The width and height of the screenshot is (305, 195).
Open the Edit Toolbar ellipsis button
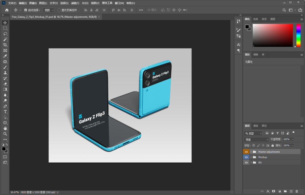point(5,139)
